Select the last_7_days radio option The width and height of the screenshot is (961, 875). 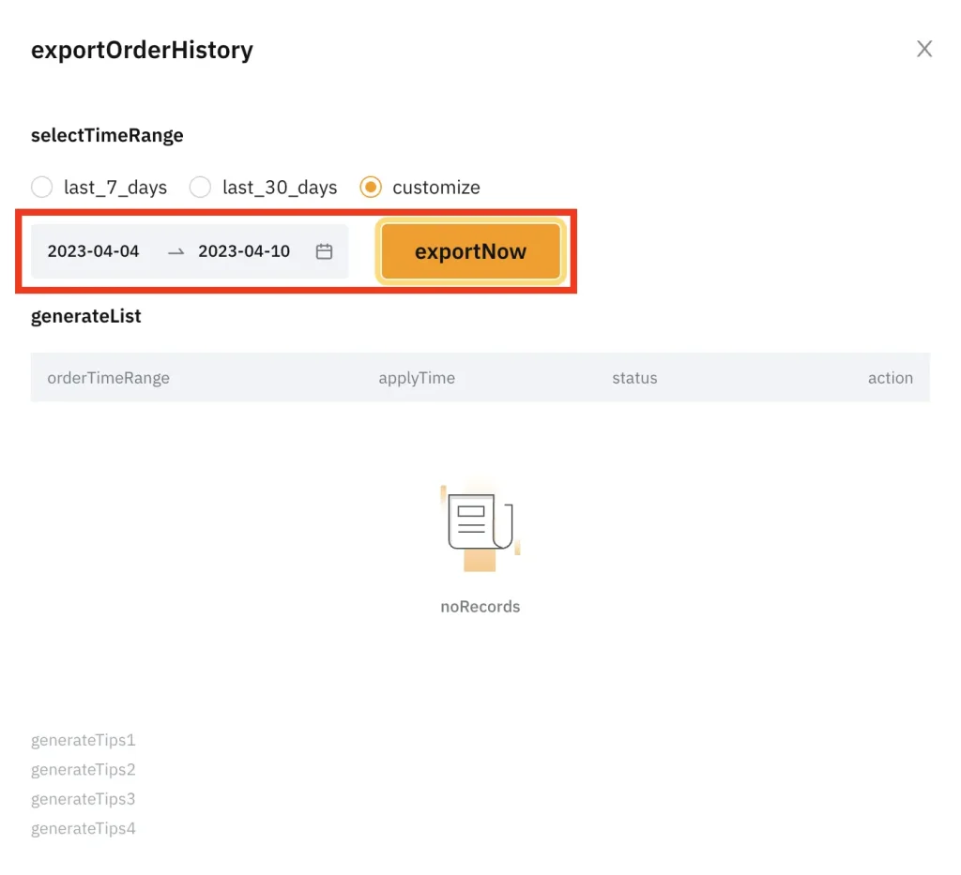pos(42,188)
